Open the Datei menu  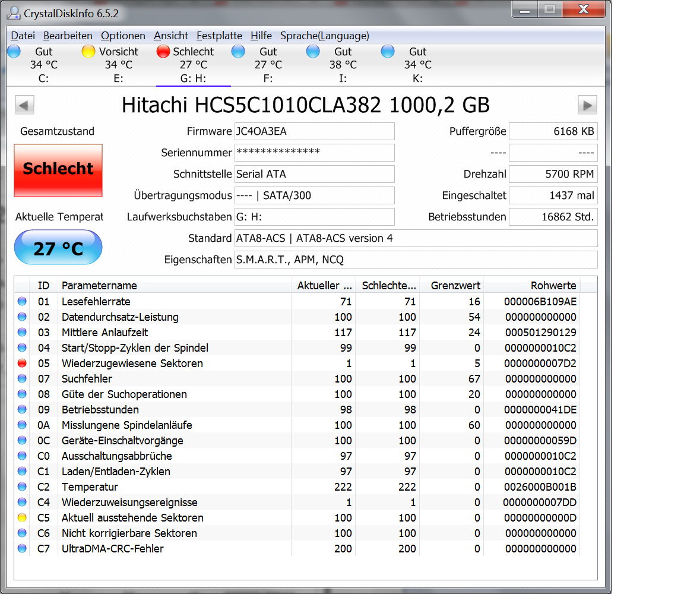tap(23, 36)
